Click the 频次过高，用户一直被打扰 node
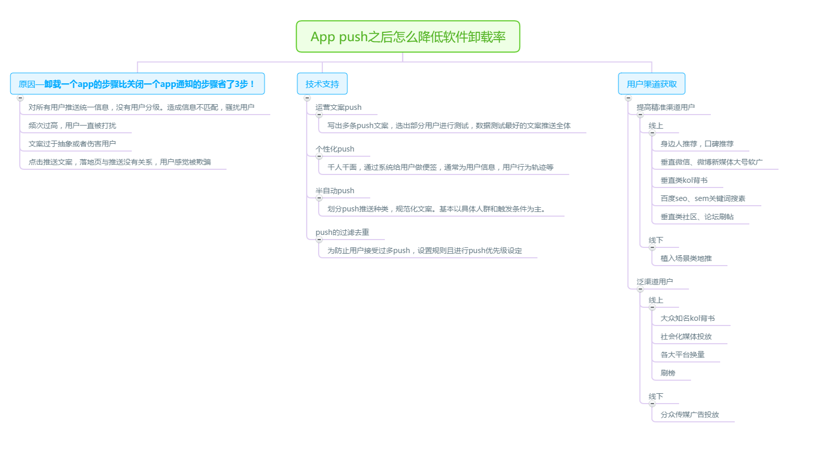This screenshot has height=451, width=816. tap(72, 126)
